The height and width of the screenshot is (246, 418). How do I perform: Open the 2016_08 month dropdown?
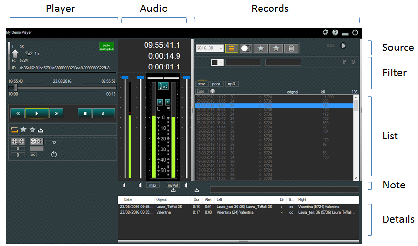pos(209,48)
